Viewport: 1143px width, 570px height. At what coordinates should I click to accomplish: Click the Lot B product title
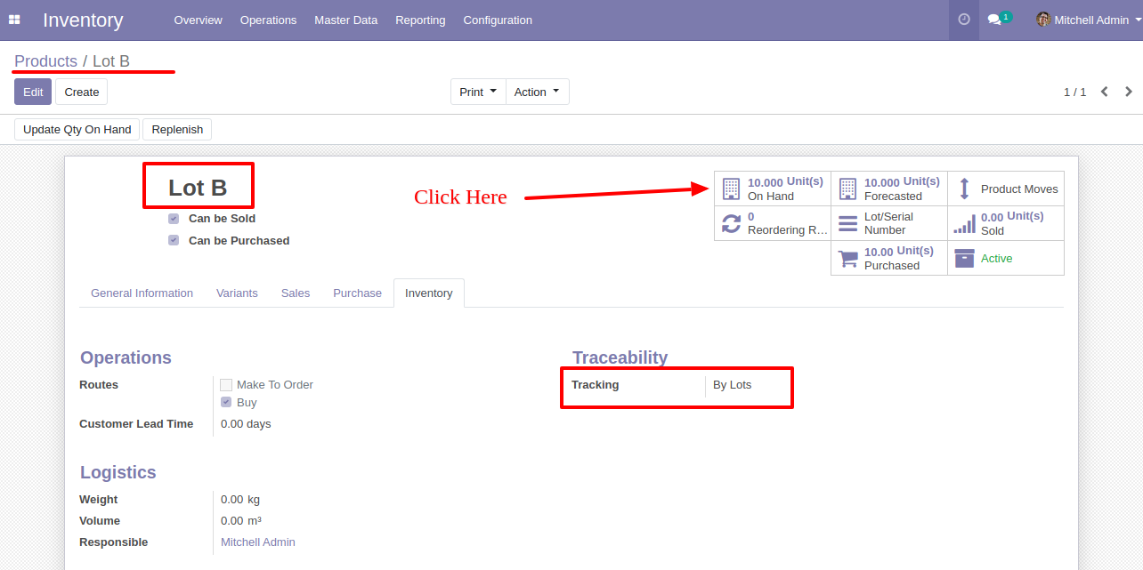198,188
